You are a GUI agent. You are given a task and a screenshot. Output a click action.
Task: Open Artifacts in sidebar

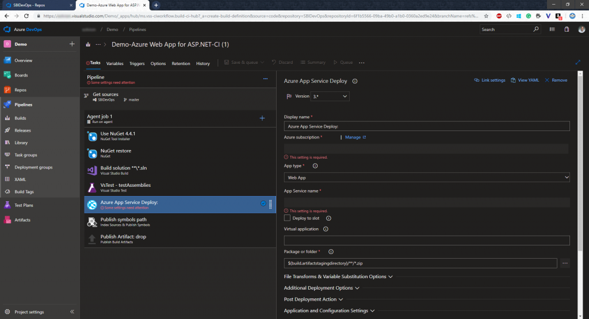tap(22, 220)
